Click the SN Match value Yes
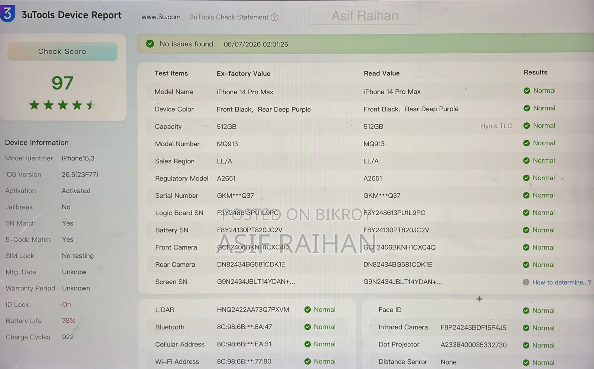 tap(68, 223)
